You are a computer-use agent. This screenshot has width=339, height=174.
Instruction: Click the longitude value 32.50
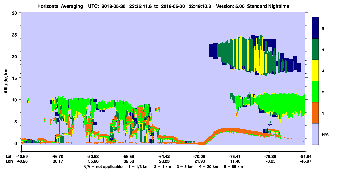coord(128,161)
